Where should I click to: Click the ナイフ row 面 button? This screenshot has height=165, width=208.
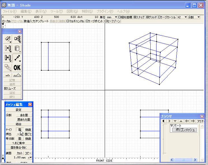pos(20,129)
